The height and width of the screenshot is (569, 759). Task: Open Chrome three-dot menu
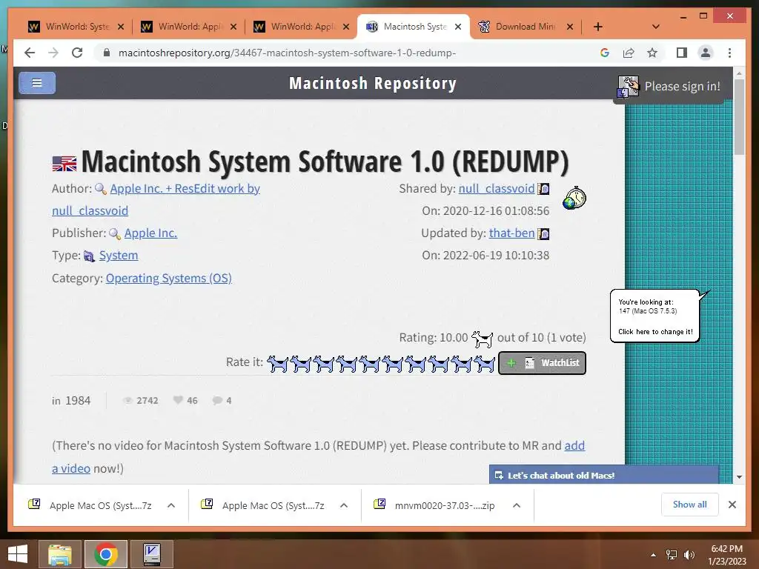[x=729, y=53]
